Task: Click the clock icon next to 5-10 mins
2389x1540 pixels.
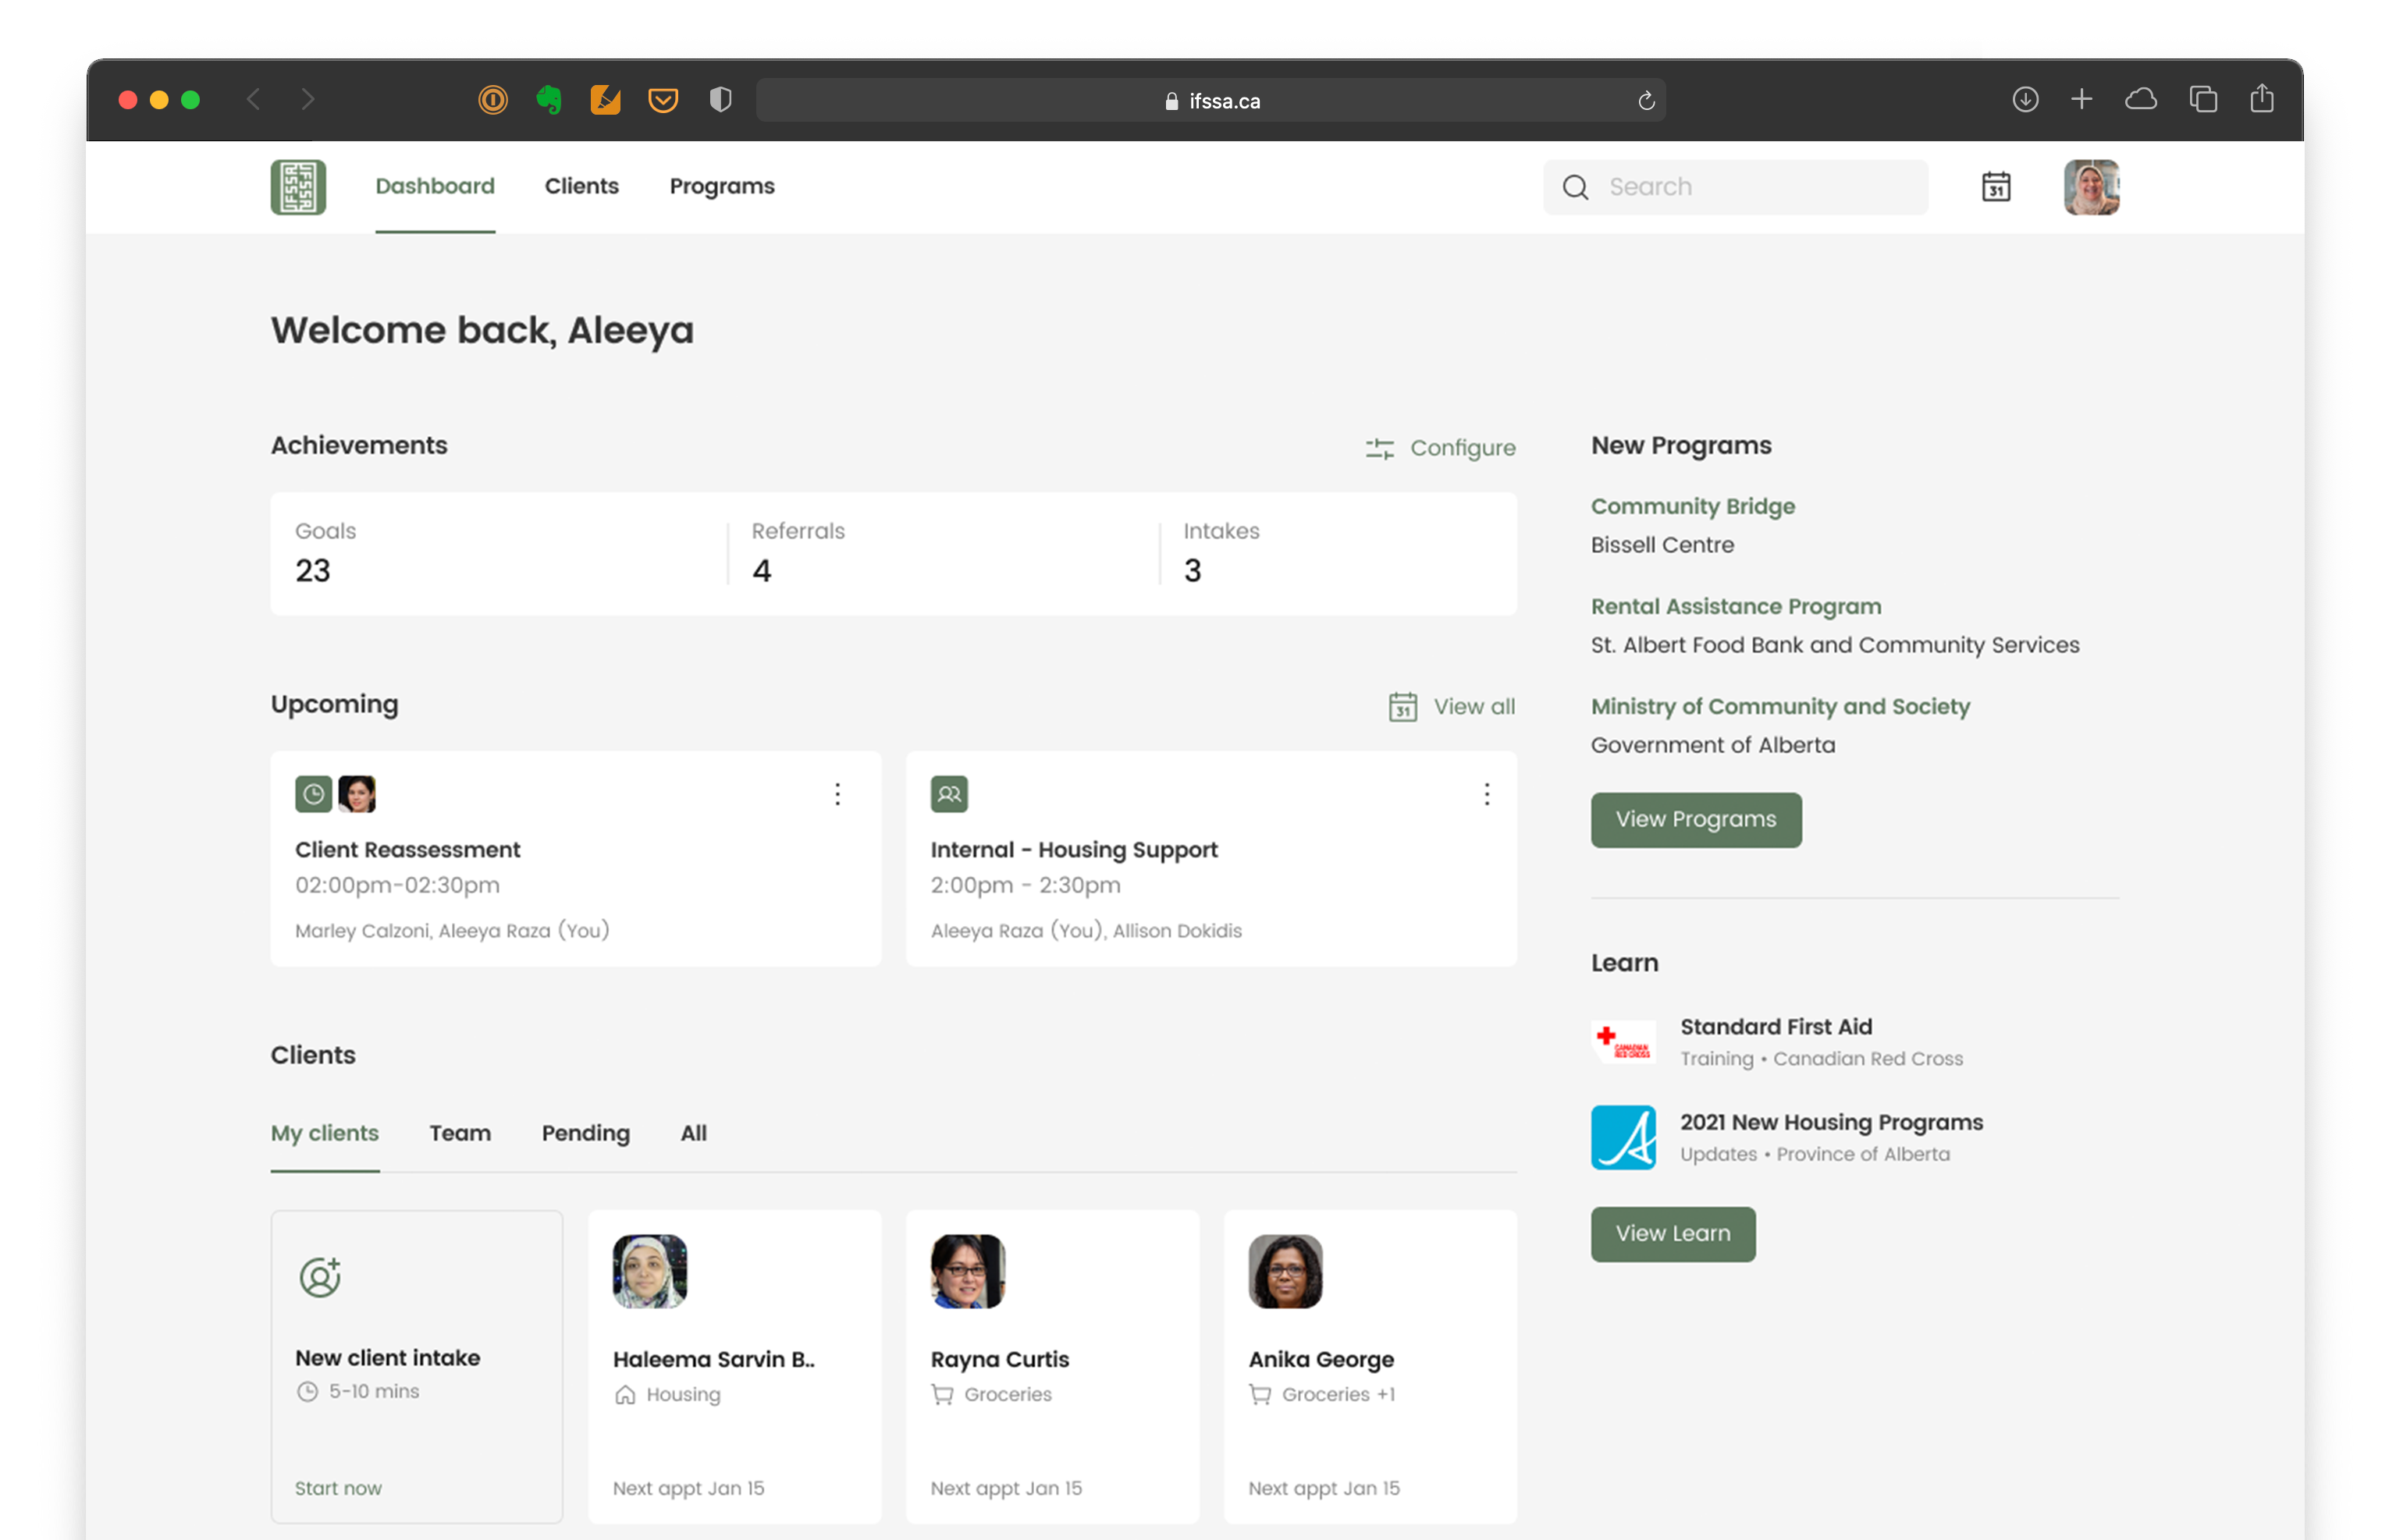Action: pyautogui.click(x=308, y=1391)
